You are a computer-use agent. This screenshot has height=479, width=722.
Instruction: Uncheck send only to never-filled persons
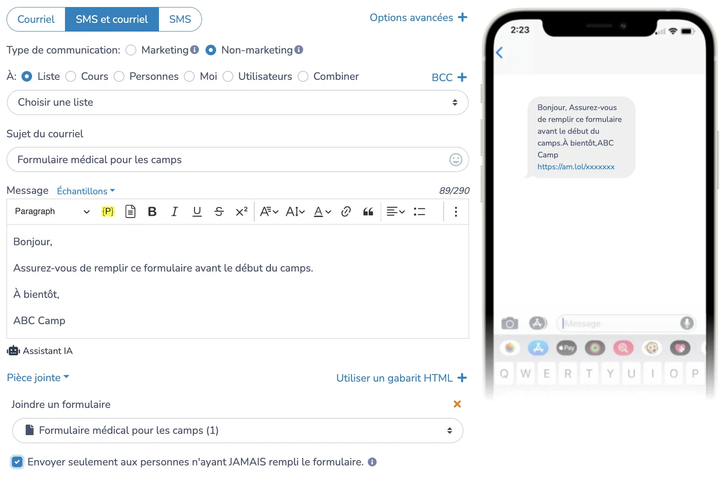[17, 462]
